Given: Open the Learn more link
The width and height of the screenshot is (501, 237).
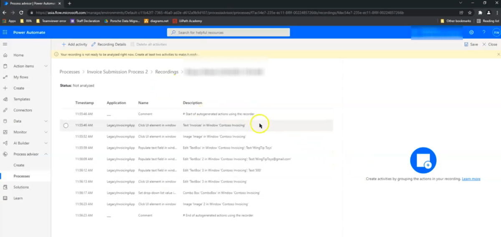Looking at the screenshot, I should point(471,179).
